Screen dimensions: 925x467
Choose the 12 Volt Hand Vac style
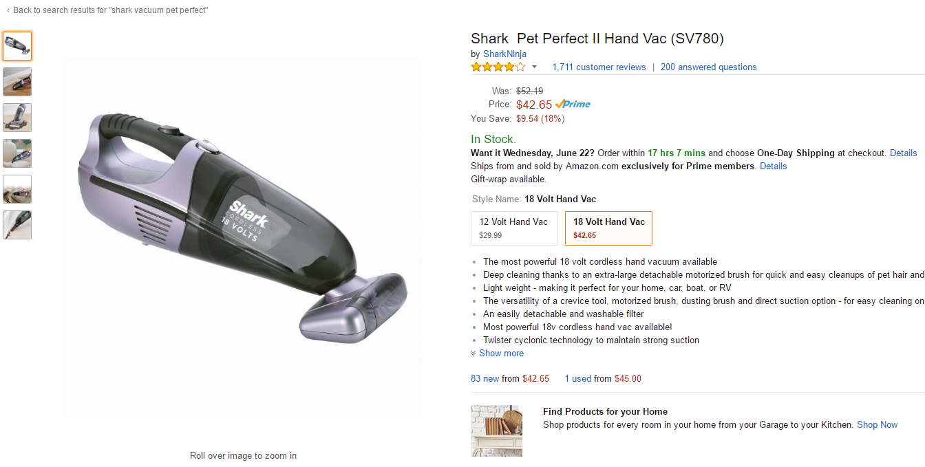(x=514, y=228)
